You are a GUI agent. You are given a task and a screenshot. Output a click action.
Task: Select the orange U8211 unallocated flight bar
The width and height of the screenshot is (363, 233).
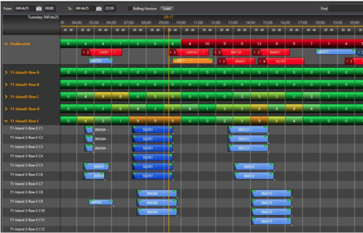pyautogui.click(x=193, y=61)
